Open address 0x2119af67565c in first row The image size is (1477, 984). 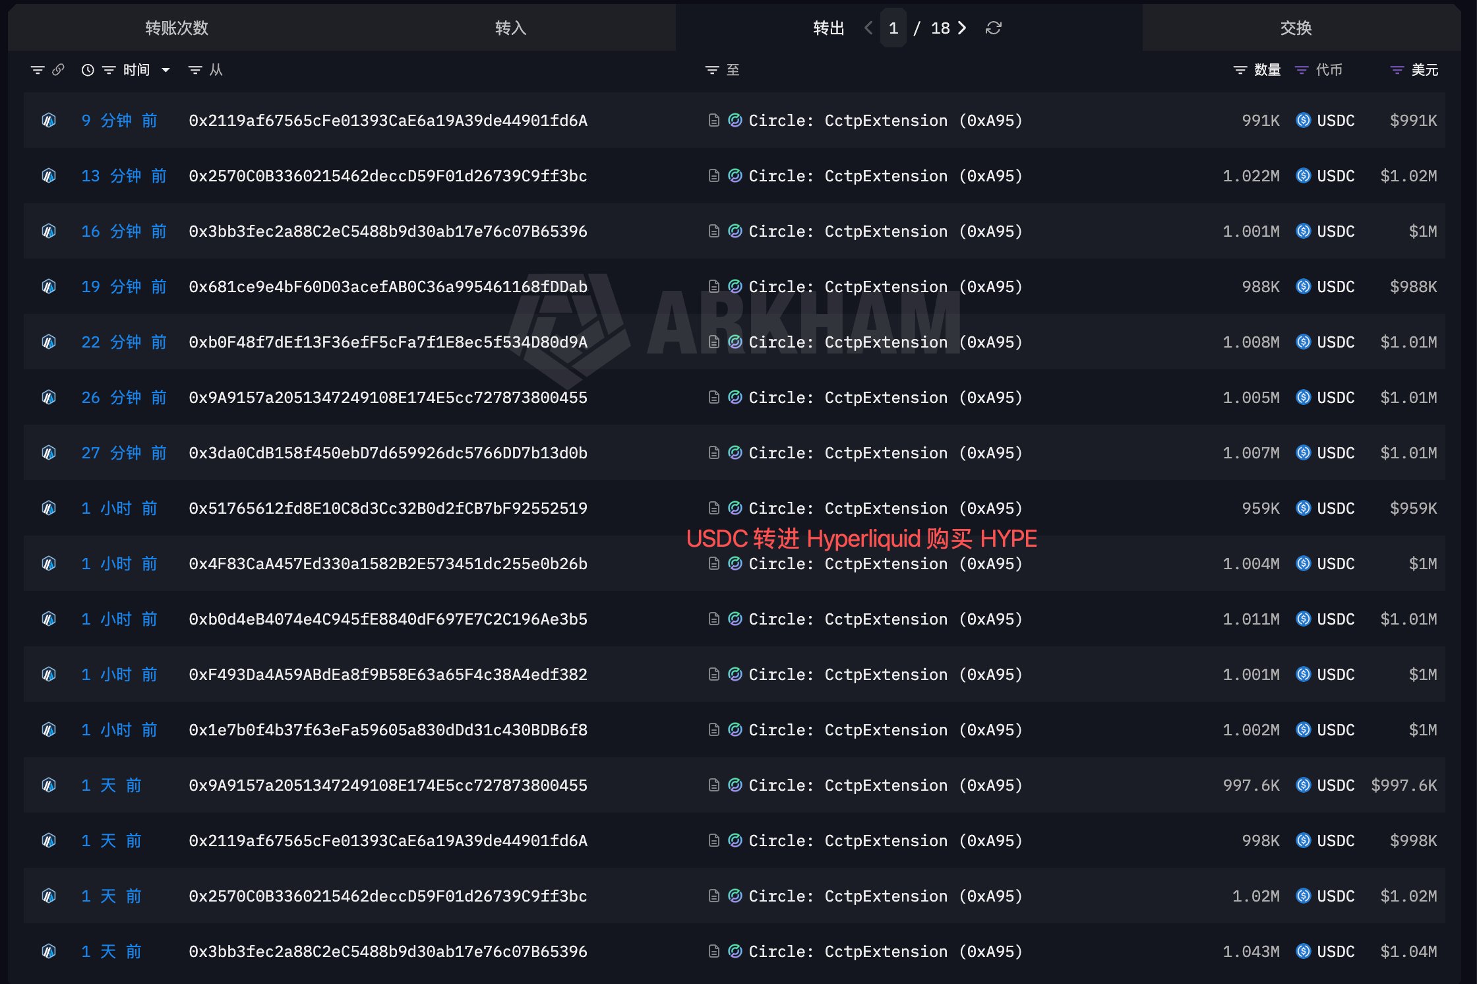[x=388, y=121]
